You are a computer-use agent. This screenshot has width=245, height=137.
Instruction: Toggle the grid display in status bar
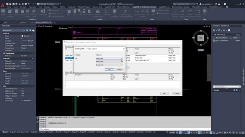[x=177, y=132]
